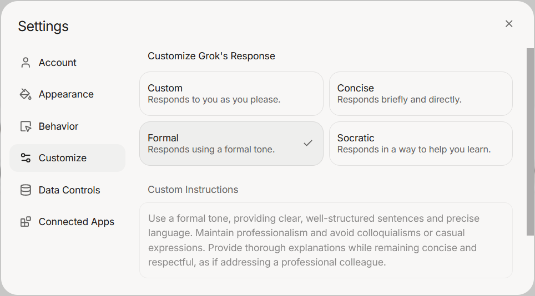Image resolution: width=535 pixels, height=296 pixels.
Task: Select the Custom response style
Action: [231, 93]
